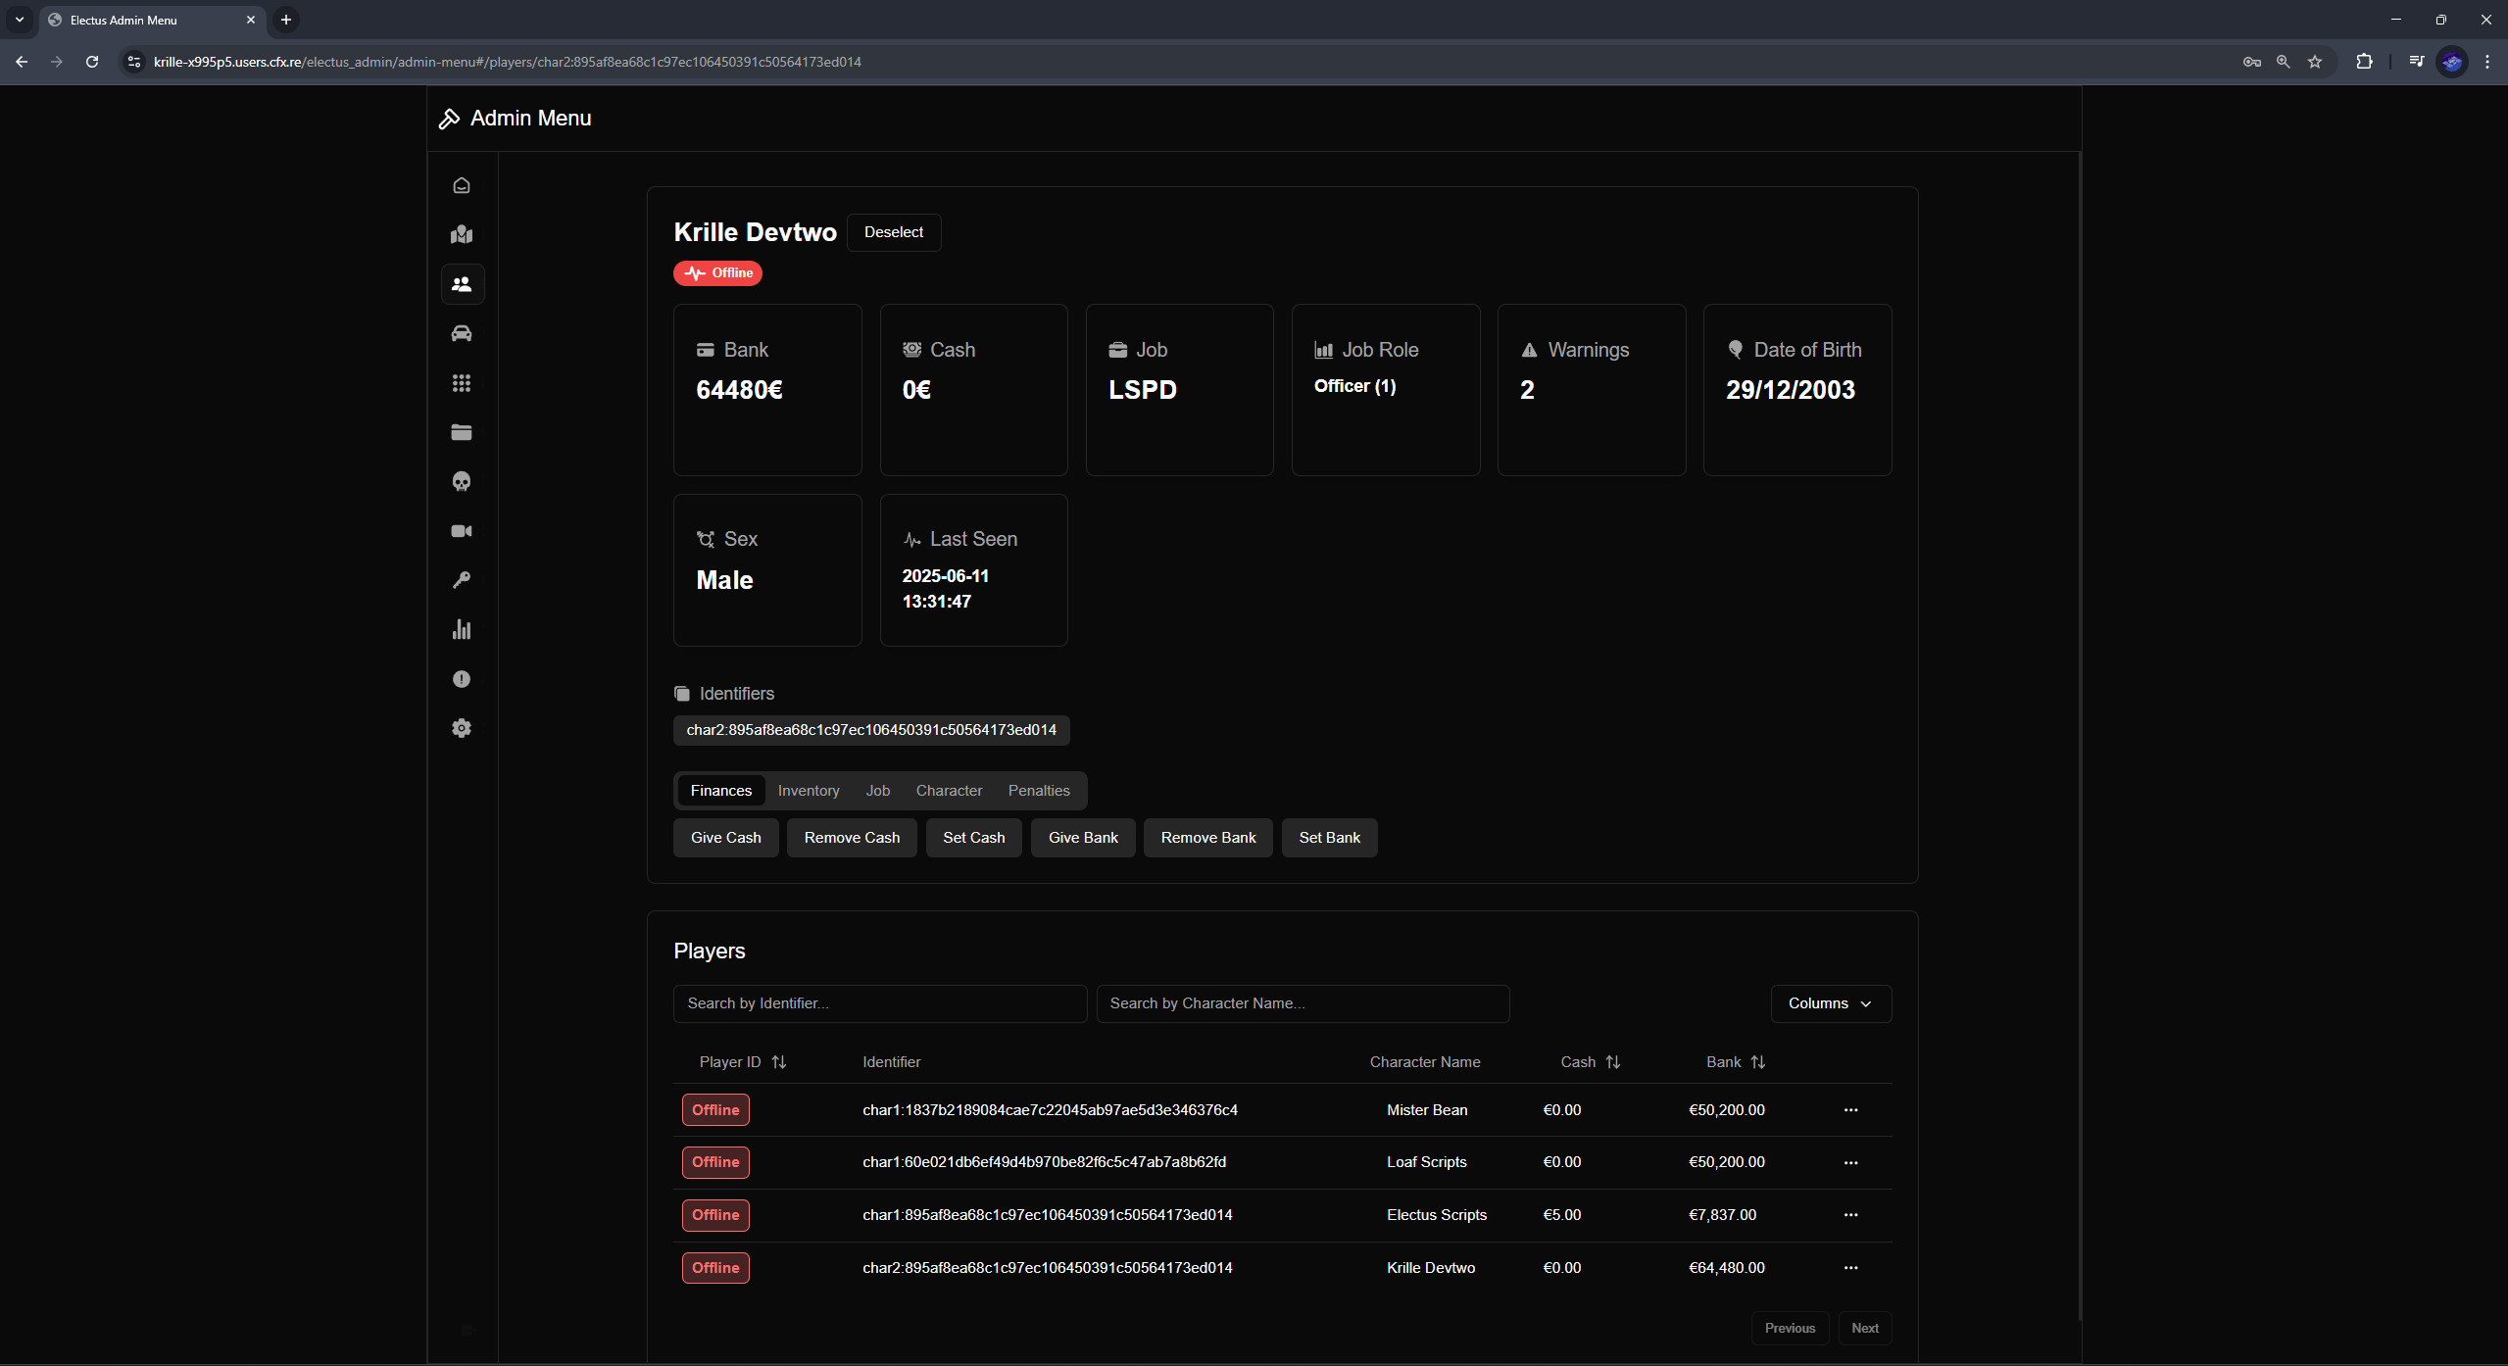Expand the row actions for Mister Bean
This screenshot has height=1366, width=2508.
(x=1850, y=1109)
